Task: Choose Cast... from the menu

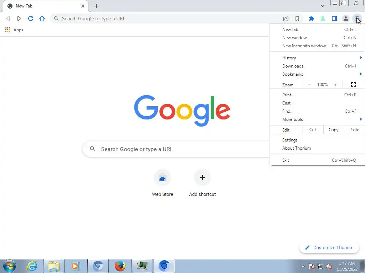Action: tap(317, 103)
